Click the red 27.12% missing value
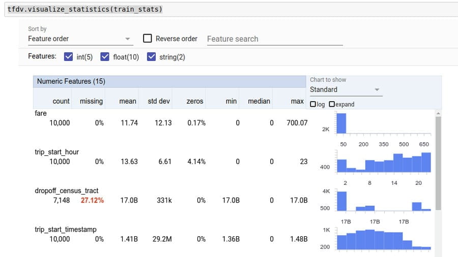This screenshot has width=458, height=257. (x=92, y=200)
